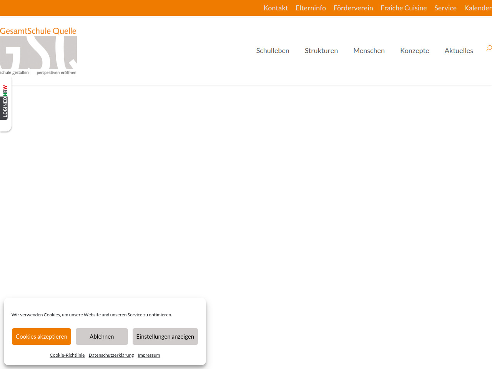Open the Kalender link
This screenshot has width=492, height=369.
(x=478, y=8)
